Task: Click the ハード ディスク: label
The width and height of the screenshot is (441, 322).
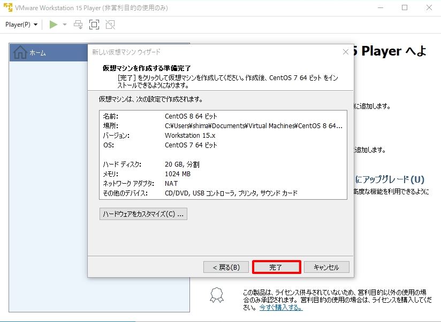Action: tap(122, 164)
